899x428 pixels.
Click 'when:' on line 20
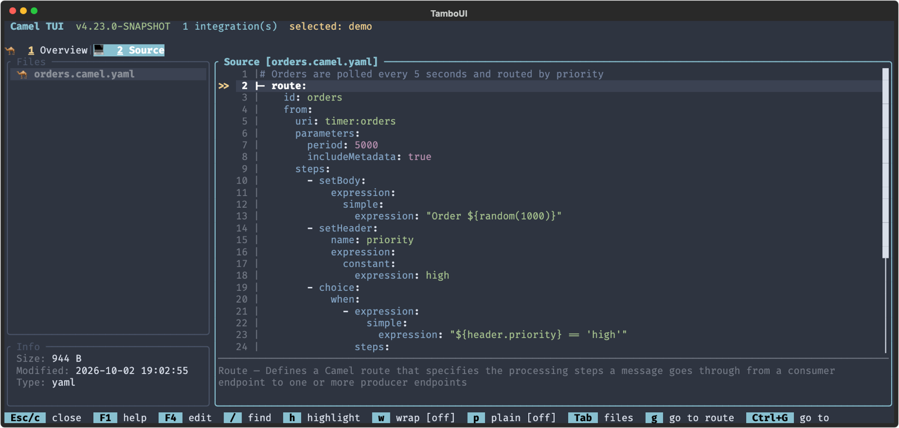pos(346,299)
